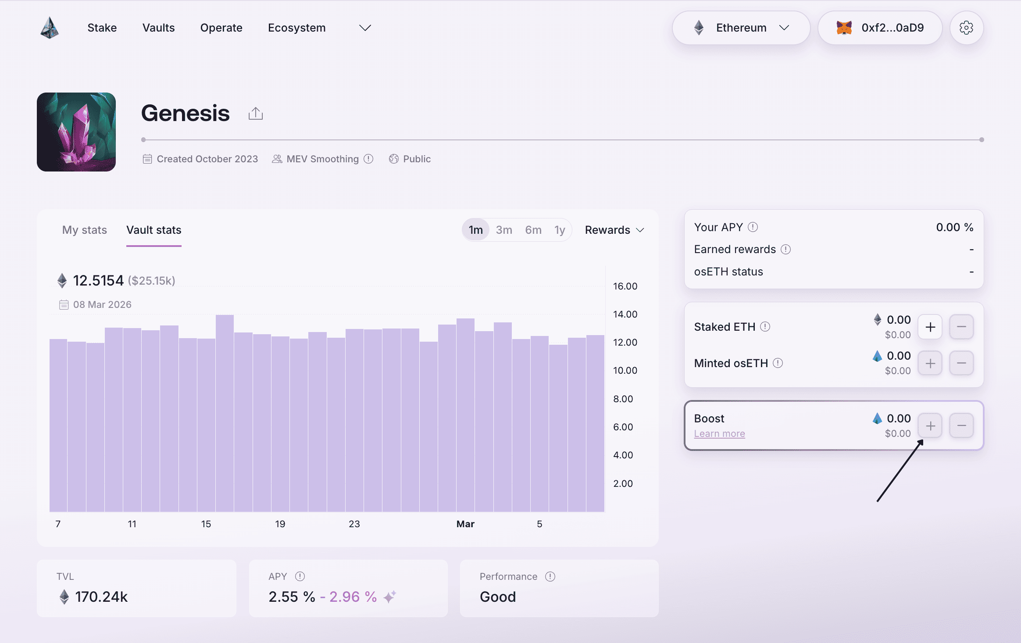Click the Staked ETH info icon
This screenshot has width=1021, height=643.
point(765,327)
